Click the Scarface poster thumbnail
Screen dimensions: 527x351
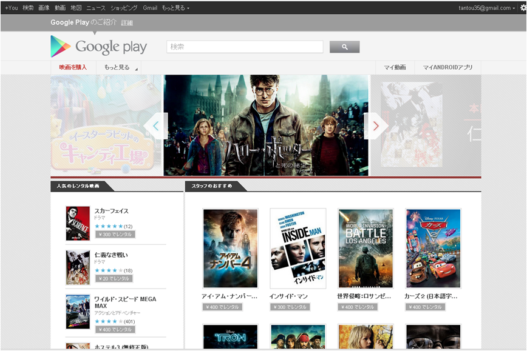click(78, 223)
